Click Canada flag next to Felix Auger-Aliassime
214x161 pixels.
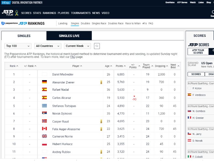(x=44, y=129)
